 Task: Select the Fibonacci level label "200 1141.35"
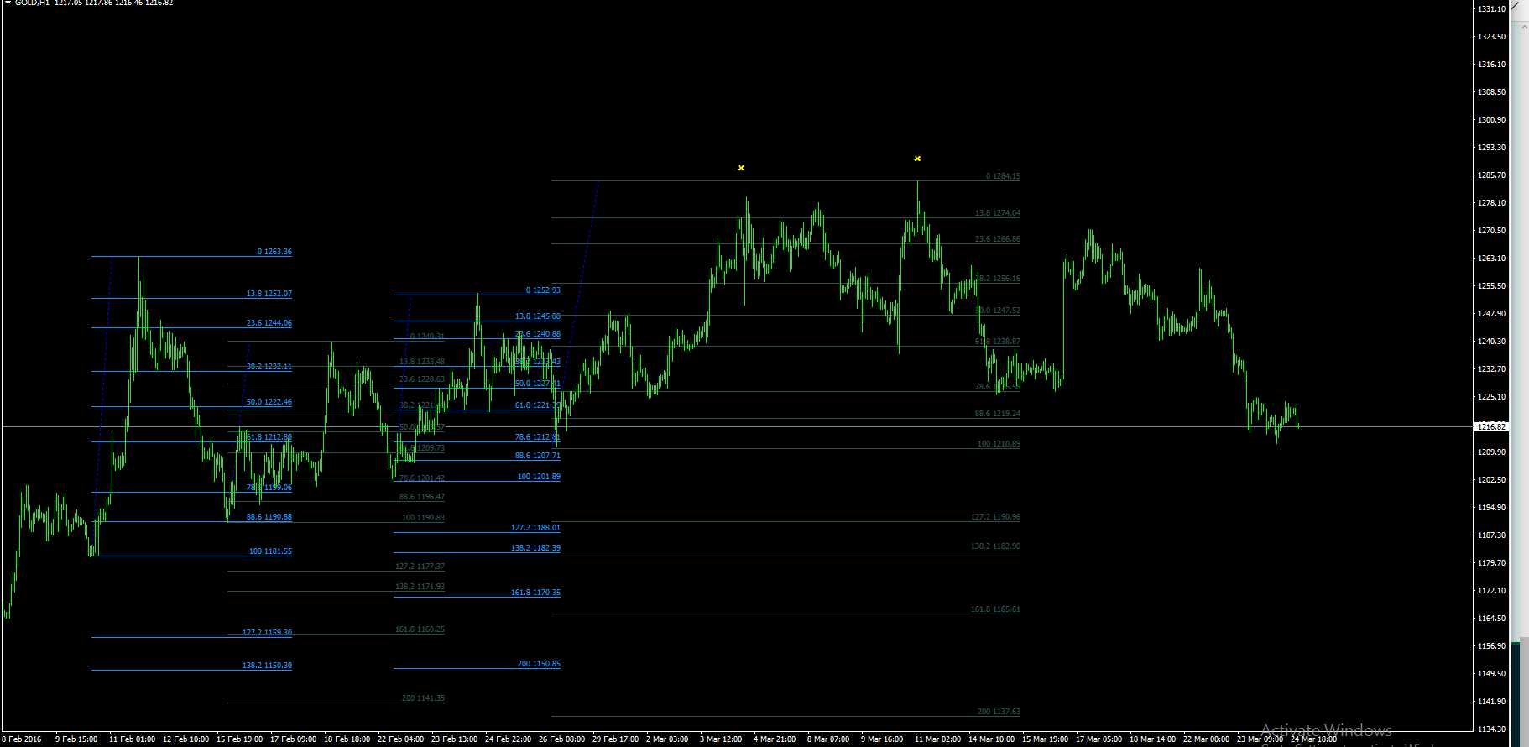pyautogui.click(x=423, y=698)
